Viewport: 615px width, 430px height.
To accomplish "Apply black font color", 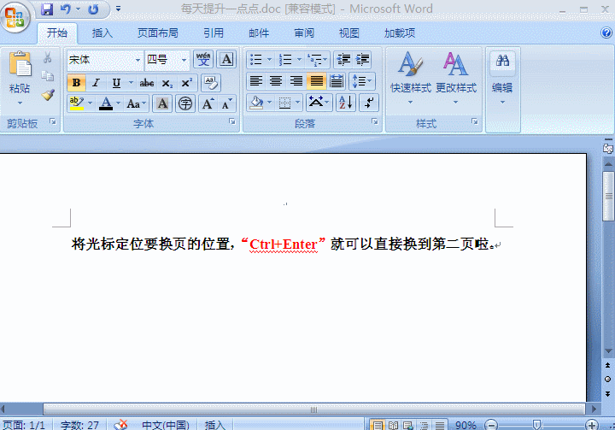I will tap(106, 103).
